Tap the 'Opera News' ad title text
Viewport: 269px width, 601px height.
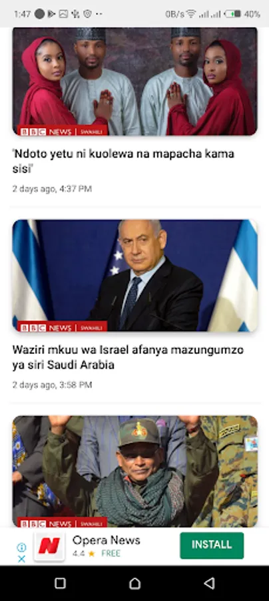[107, 540]
